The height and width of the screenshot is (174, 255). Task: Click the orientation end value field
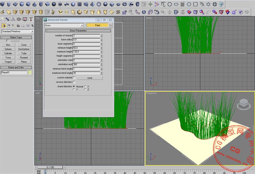(86, 64)
